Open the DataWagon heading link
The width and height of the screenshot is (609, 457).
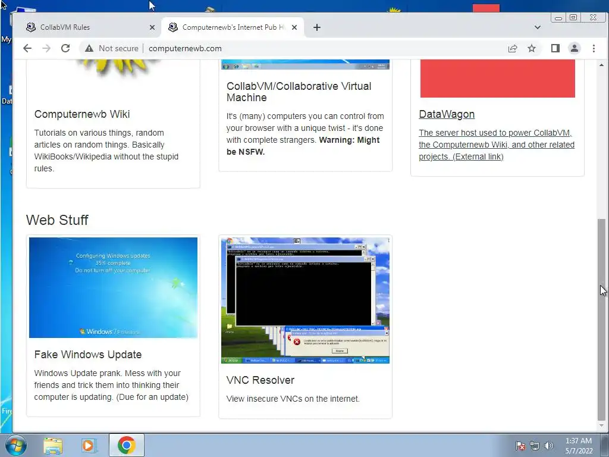coord(447,114)
